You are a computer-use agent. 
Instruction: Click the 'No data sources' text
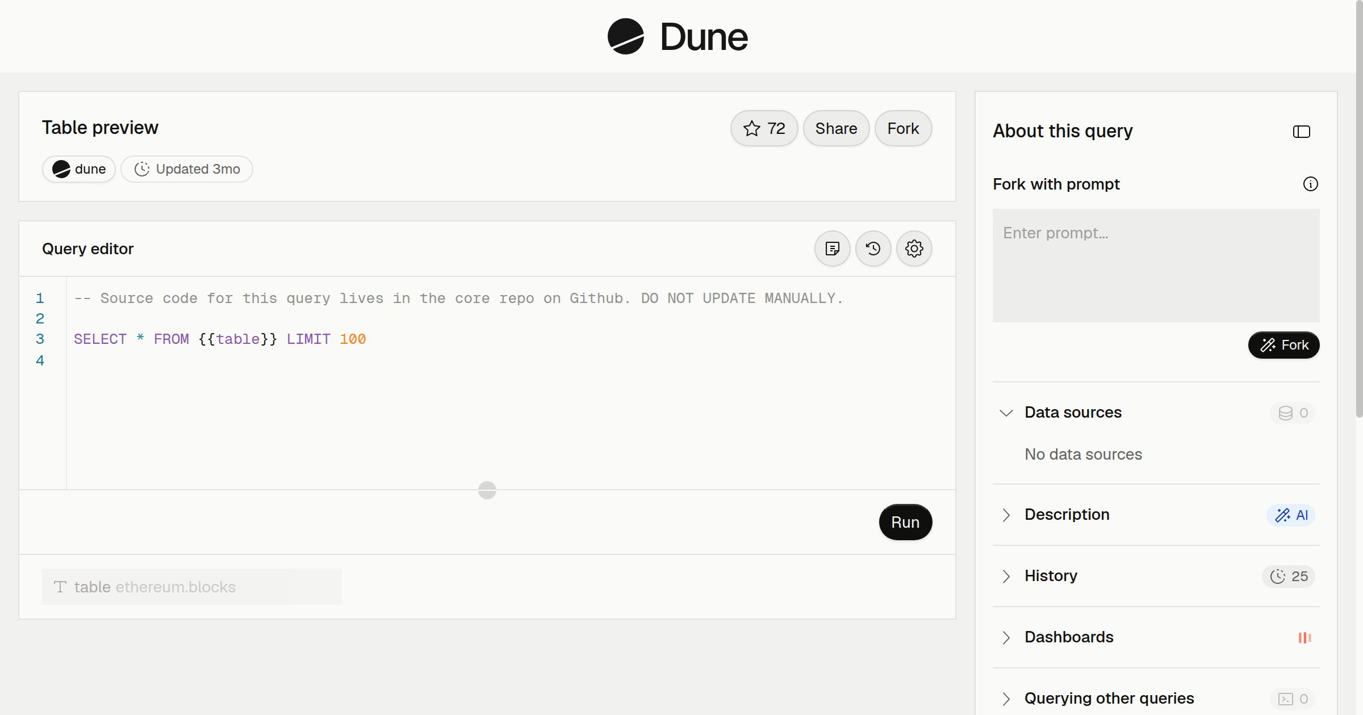pyautogui.click(x=1083, y=455)
